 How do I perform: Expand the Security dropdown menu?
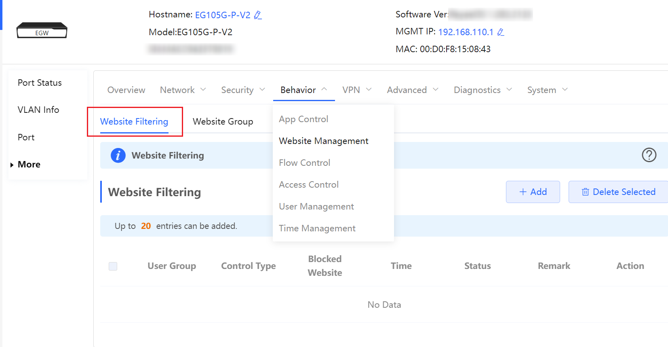click(242, 90)
